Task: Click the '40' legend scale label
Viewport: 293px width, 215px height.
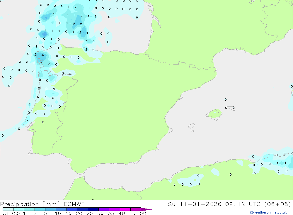Action: coord(122,213)
